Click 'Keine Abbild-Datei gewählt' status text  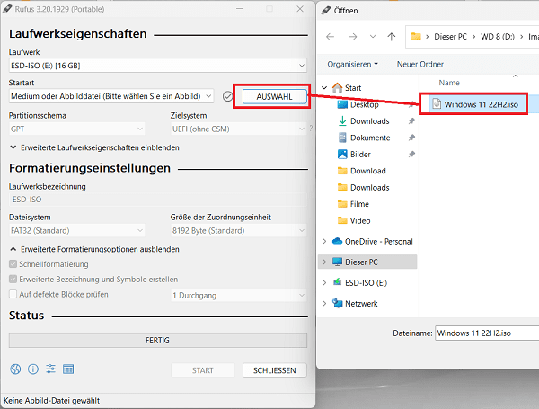click(x=51, y=401)
